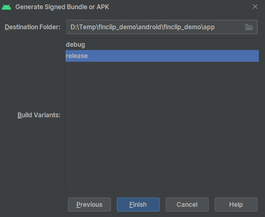Click Finish to generate the APK
Image resolution: width=265 pixels, height=217 pixels.
(138, 205)
